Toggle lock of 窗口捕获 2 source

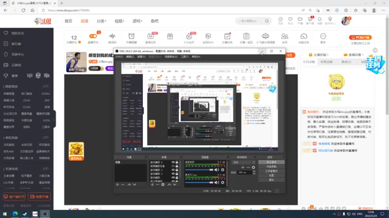point(177,174)
